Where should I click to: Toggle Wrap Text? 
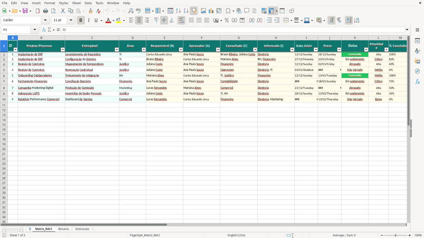181,20
